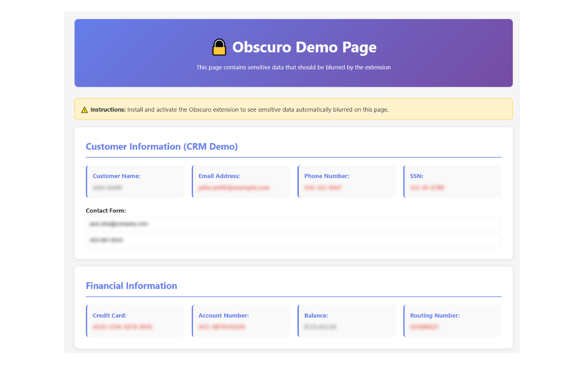Click the blurred value under Balance
This screenshot has width=584, height=365.
point(320,327)
